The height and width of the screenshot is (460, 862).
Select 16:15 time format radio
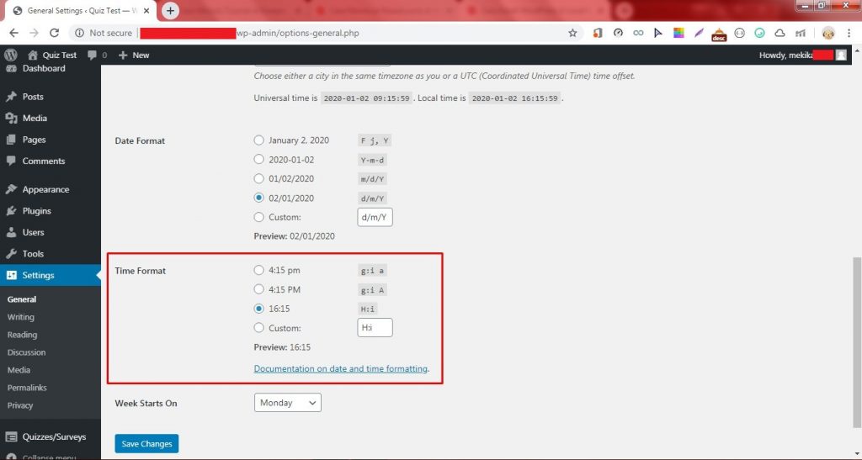point(259,309)
